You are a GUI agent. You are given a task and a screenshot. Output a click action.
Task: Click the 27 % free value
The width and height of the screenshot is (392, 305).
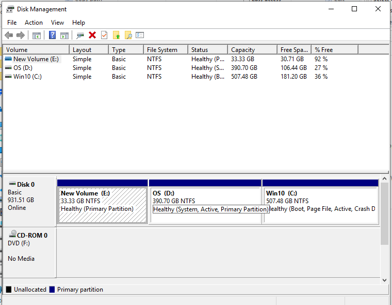[x=321, y=68]
